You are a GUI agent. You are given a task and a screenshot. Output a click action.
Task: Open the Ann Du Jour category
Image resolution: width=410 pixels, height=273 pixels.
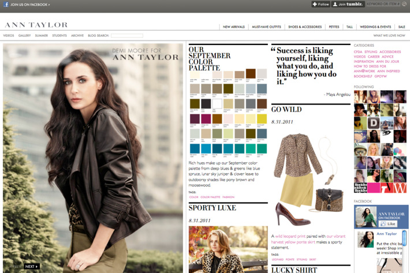click(387, 61)
